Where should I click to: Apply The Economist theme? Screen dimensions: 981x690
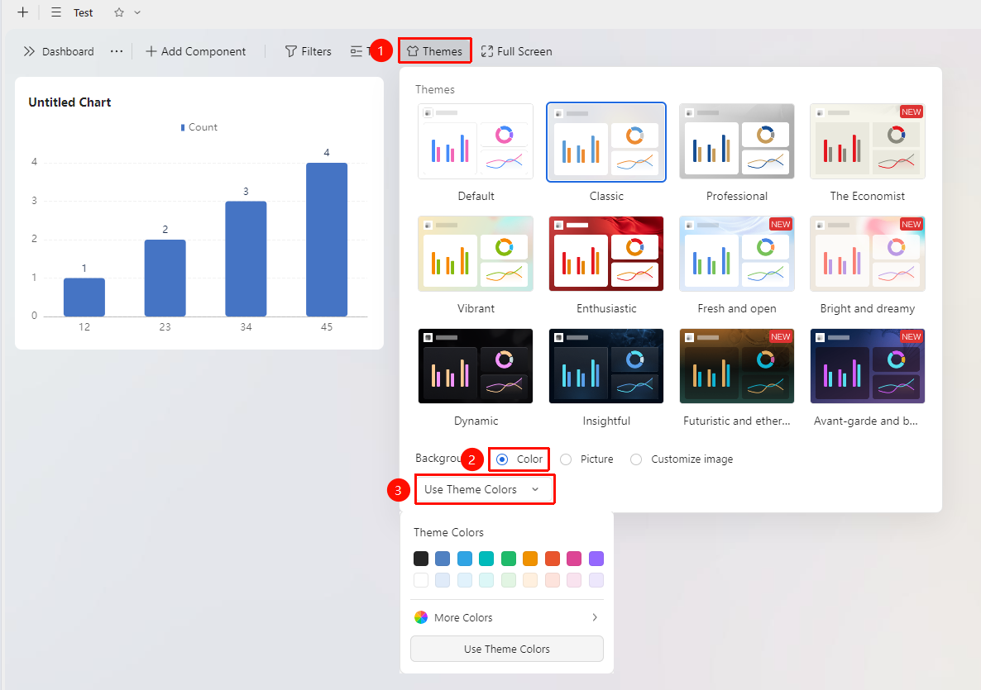[868, 142]
